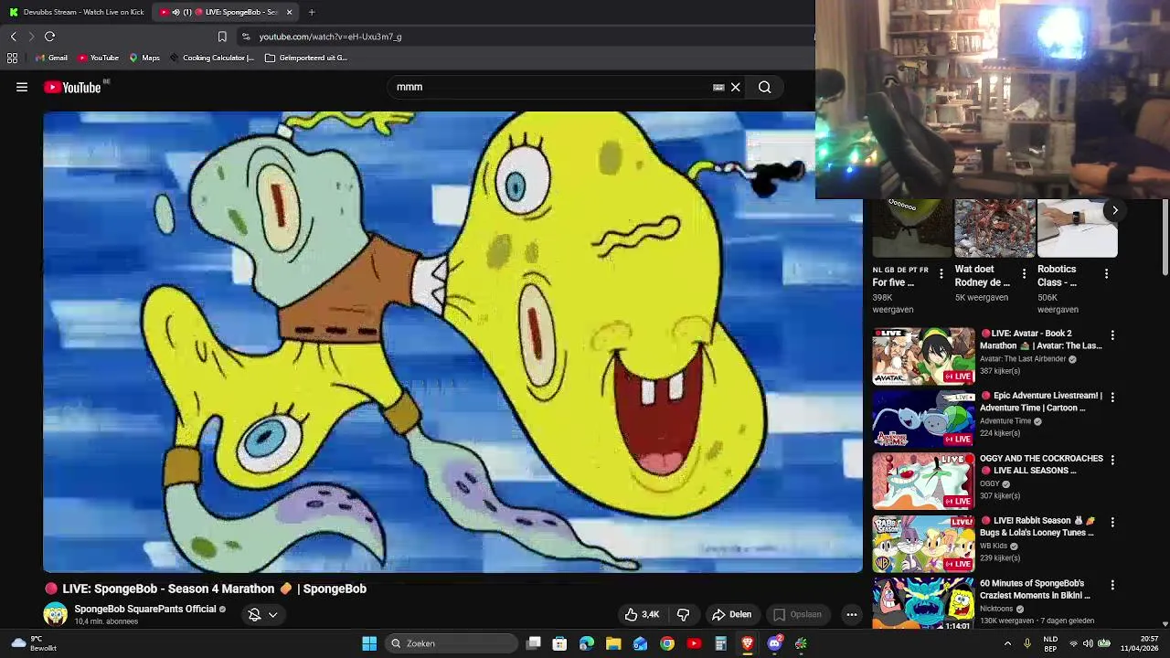This screenshot has width=1170, height=658.
Task: Open the 'Robotics Class' video thumbnail
Action: [1077, 228]
